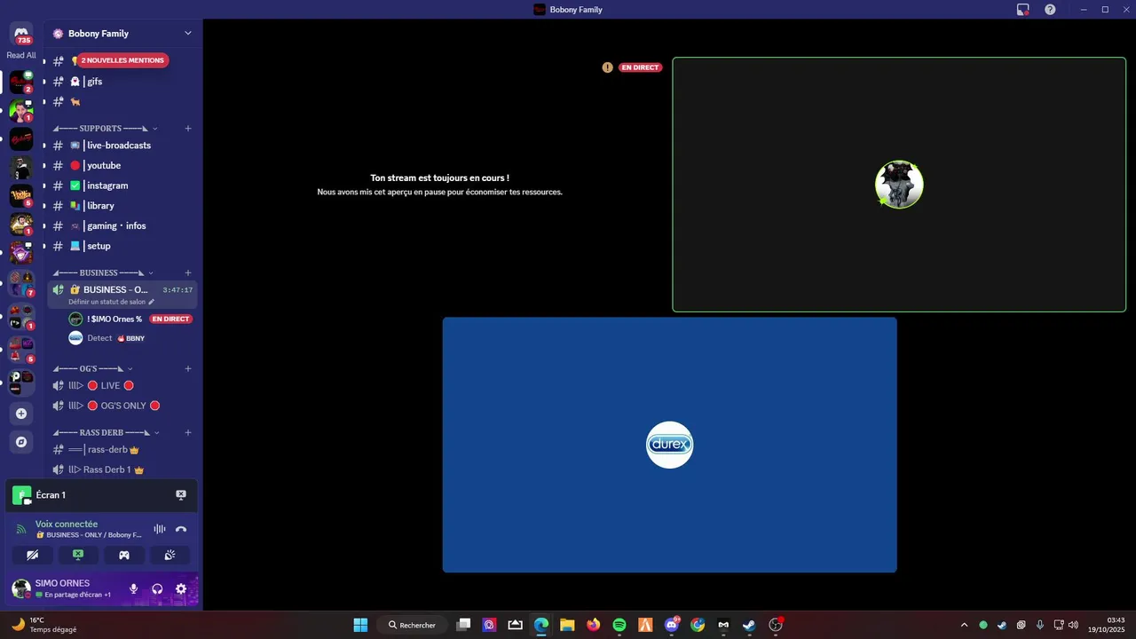Toggle noise suppression waveform icon
This screenshot has height=639, width=1136.
pyautogui.click(x=160, y=529)
